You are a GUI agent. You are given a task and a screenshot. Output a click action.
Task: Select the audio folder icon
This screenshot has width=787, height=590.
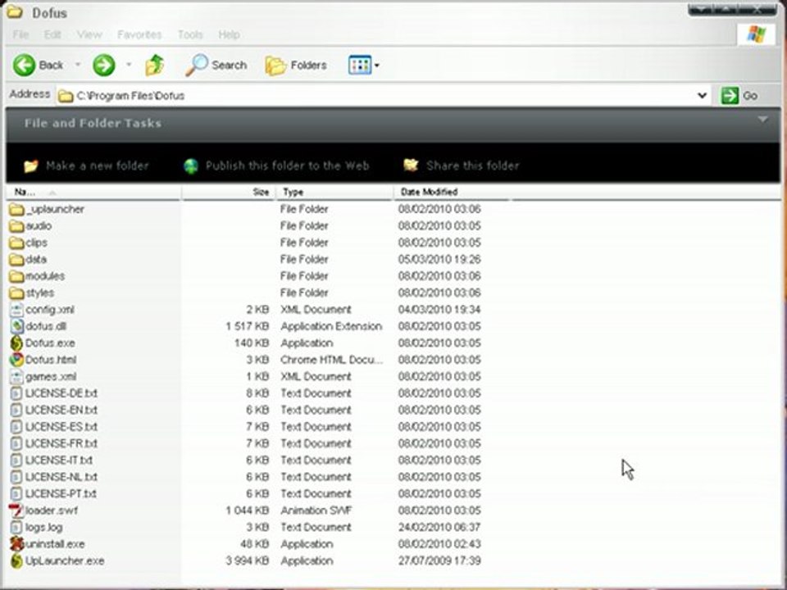pos(16,226)
